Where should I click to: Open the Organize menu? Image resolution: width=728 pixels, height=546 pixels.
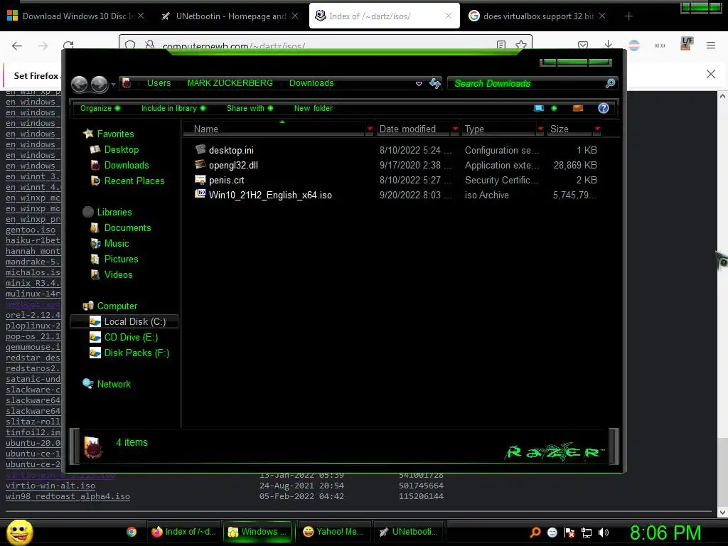click(x=100, y=108)
